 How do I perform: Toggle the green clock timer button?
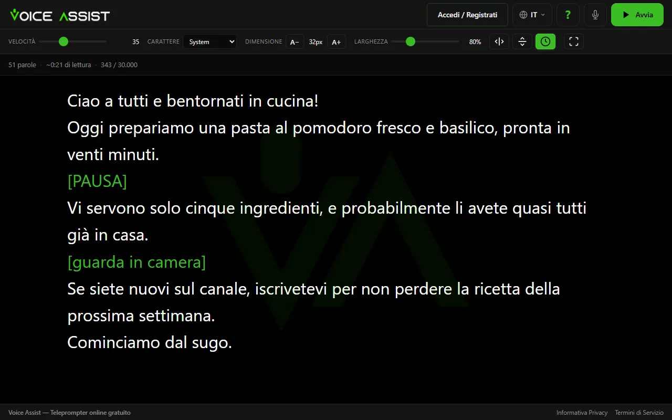click(x=545, y=41)
